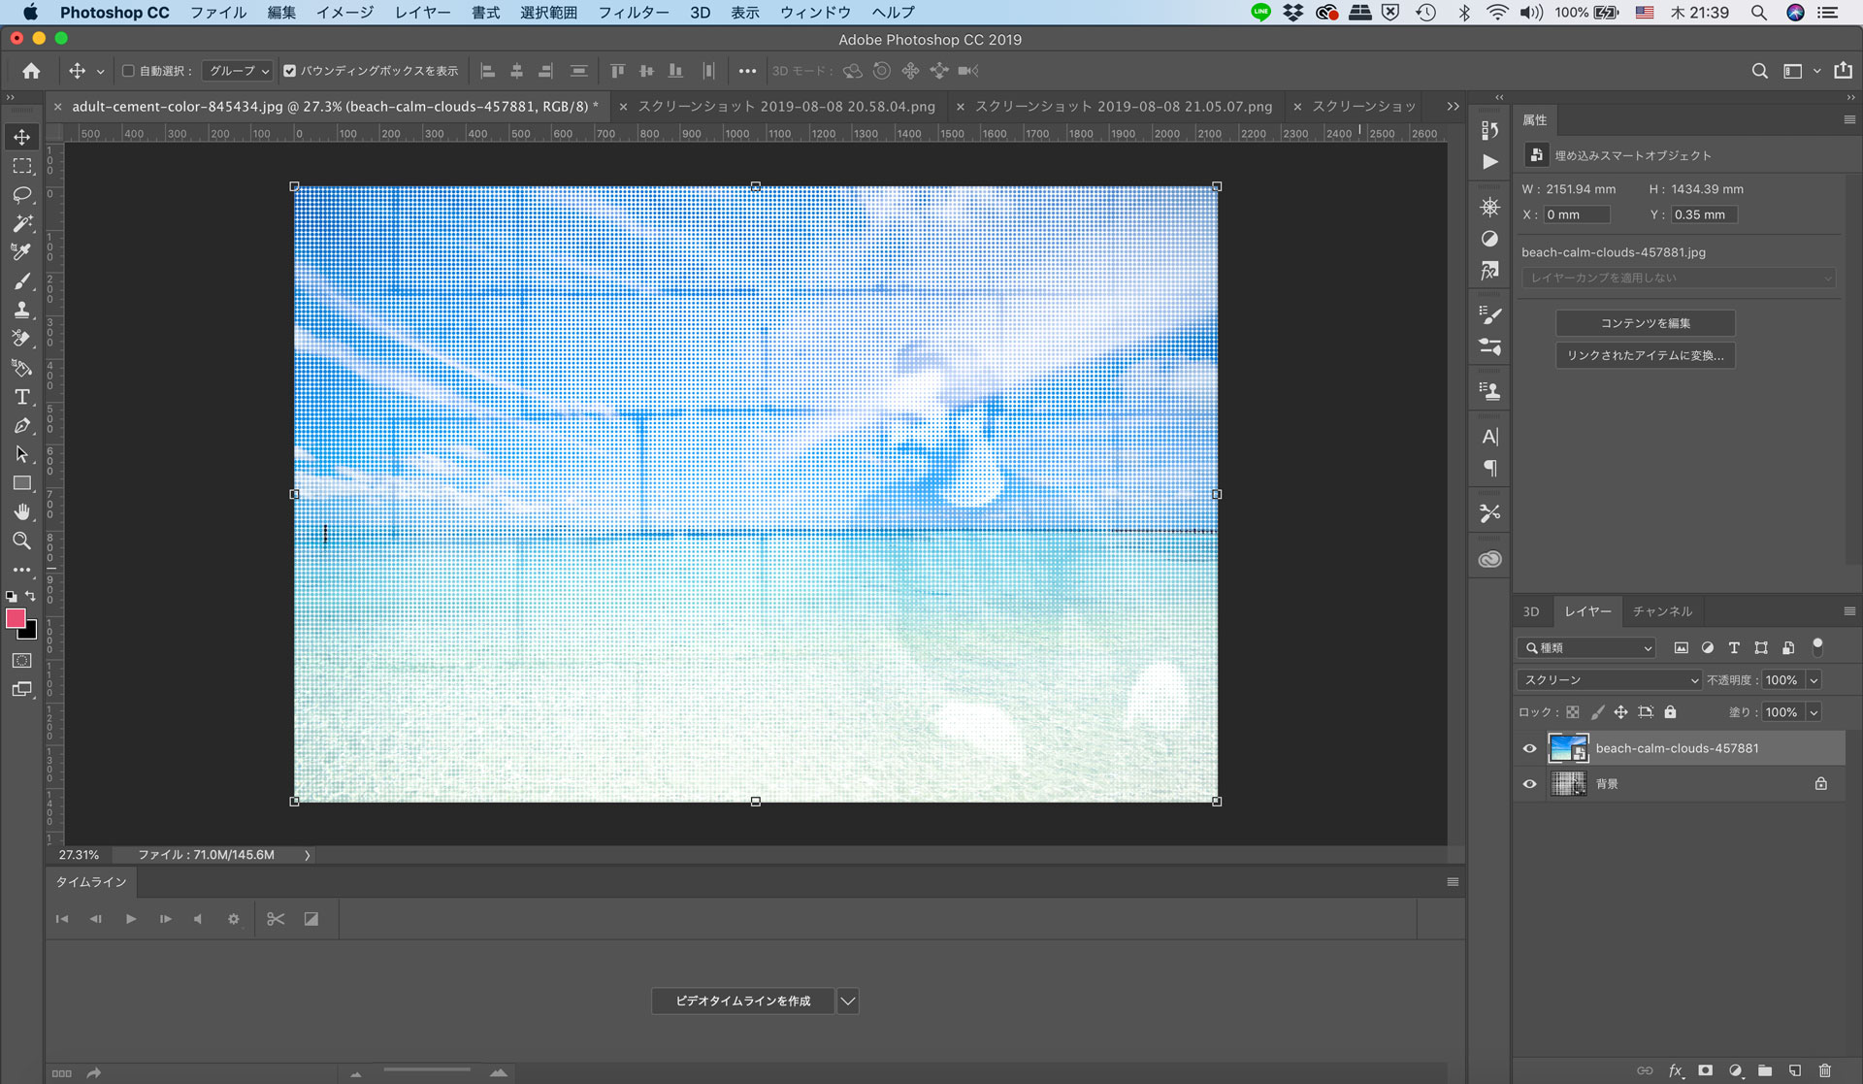The height and width of the screenshot is (1084, 1863).
Task: Click the pink foreground color swatch
Action: point(16,619)
